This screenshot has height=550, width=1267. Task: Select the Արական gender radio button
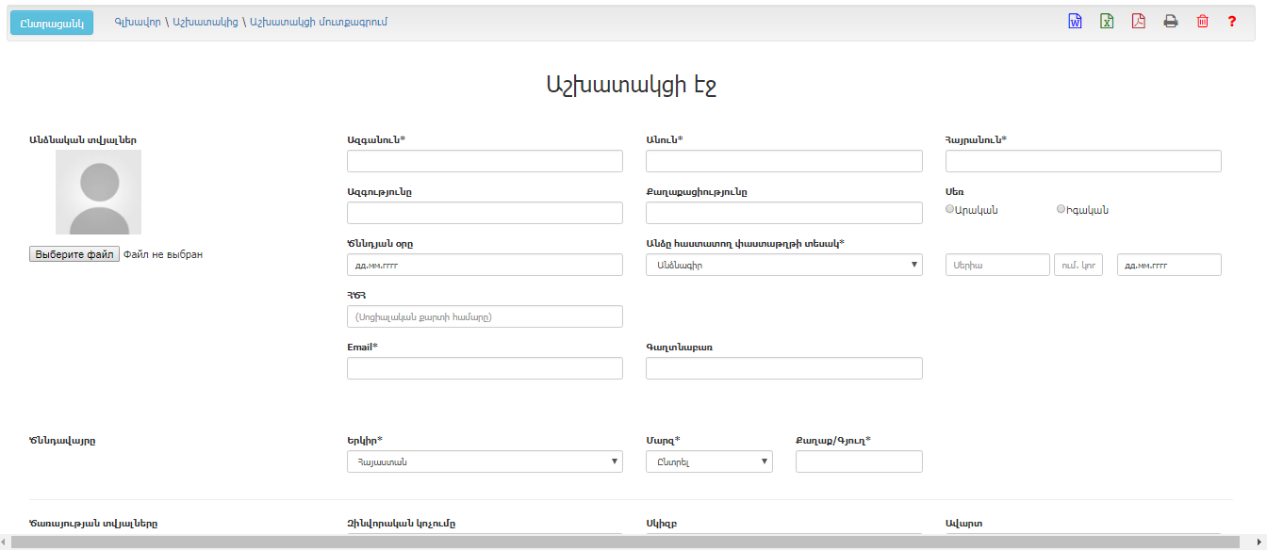pos(950,210)
